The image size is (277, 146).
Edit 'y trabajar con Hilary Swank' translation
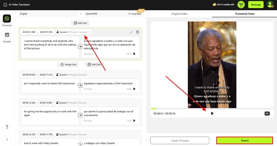pyautogui.click(x=110, y=142)
